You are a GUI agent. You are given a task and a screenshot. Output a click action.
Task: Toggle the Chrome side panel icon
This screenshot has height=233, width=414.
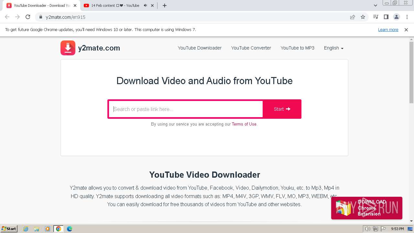point(386,17)
